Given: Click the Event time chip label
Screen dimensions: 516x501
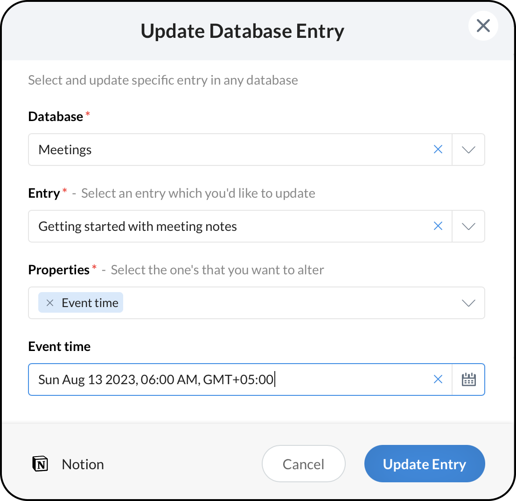Looking at the screenshot, I should pos(90,303).
